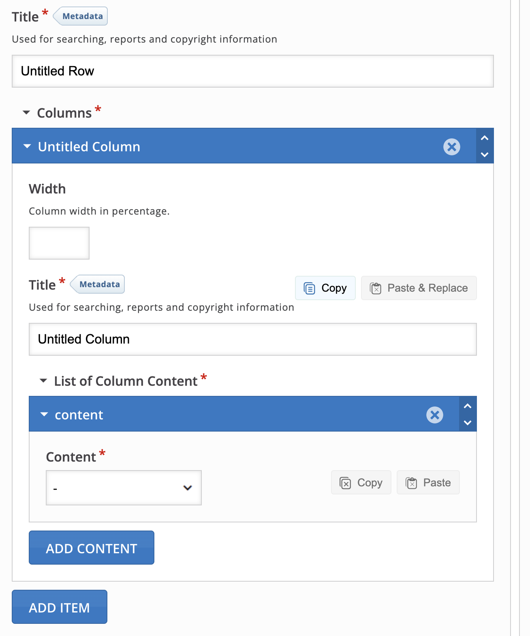Click the column Width input box
Image resolution: width=530 pixels, height=636 pixels.
click(x=59, y=243)
